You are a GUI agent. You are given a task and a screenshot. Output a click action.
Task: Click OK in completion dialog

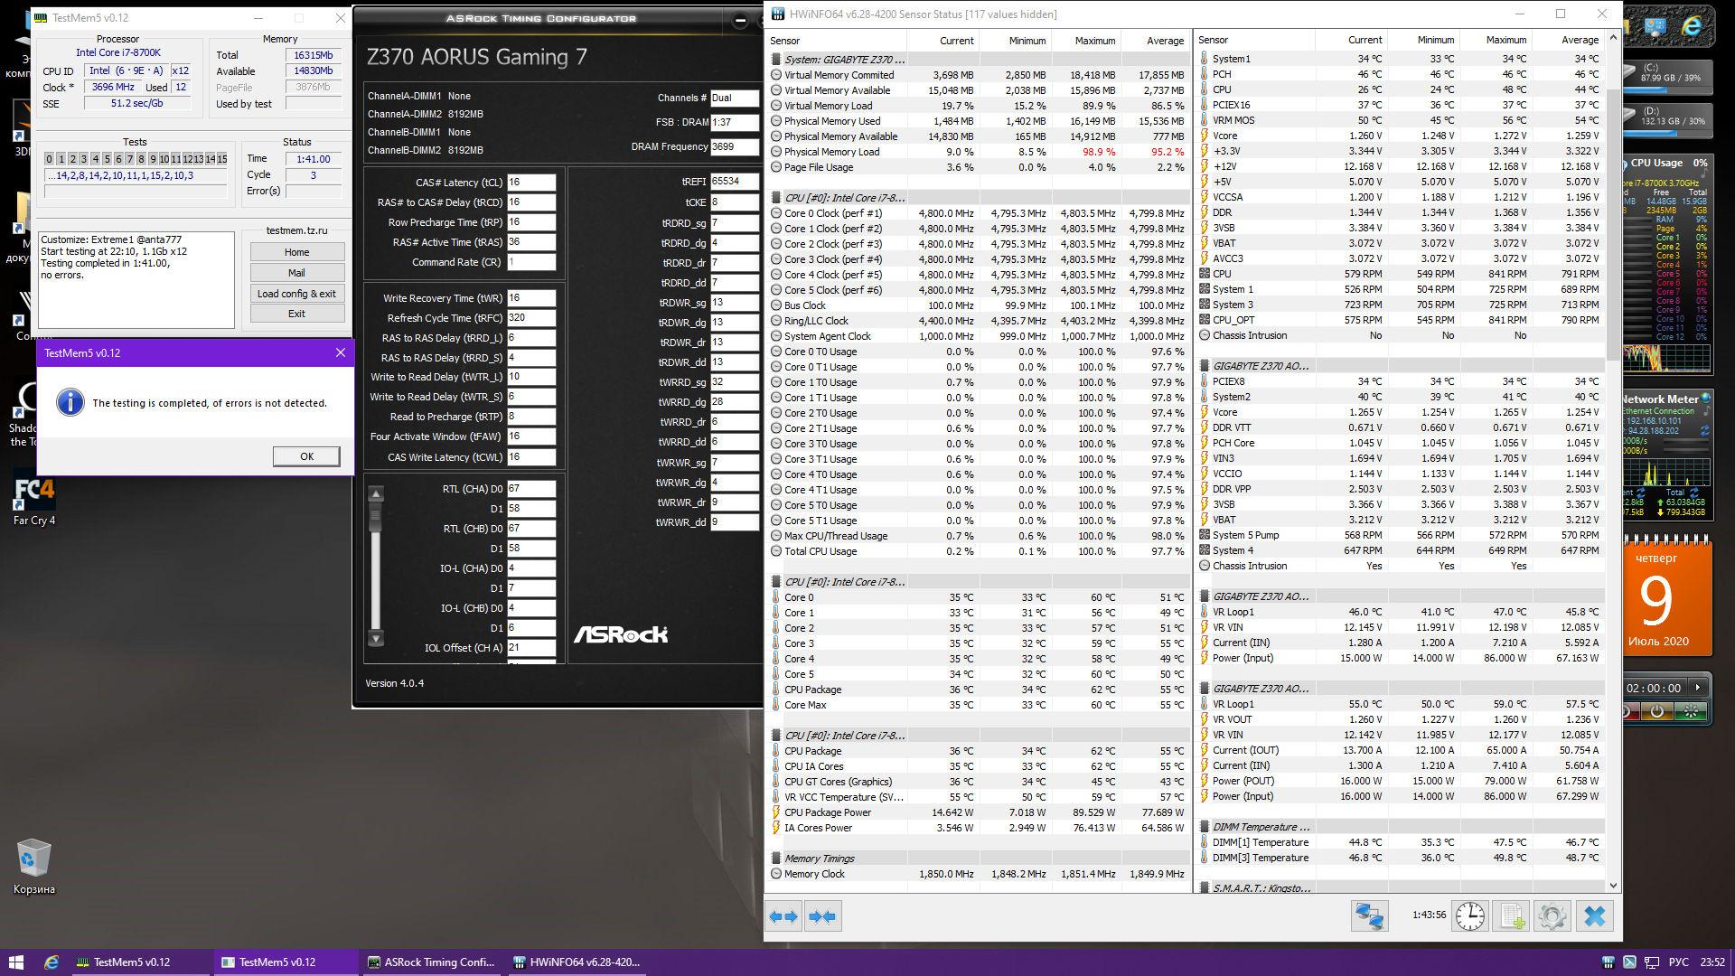(x=306, y=456)
